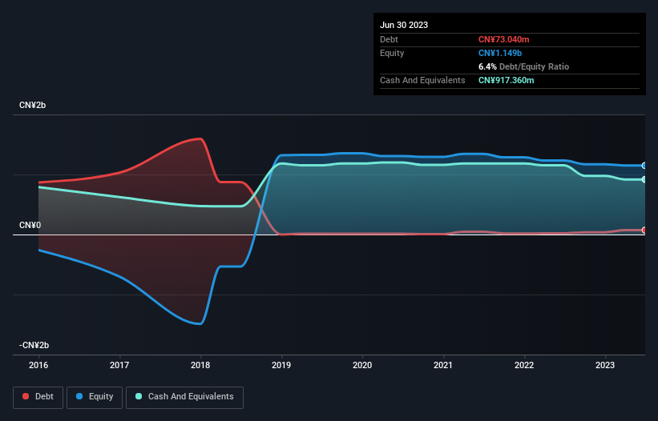Select the 2018 x-axis label
Image resolution: width=658 pixels, height=421 pixels.
point(200,365)
